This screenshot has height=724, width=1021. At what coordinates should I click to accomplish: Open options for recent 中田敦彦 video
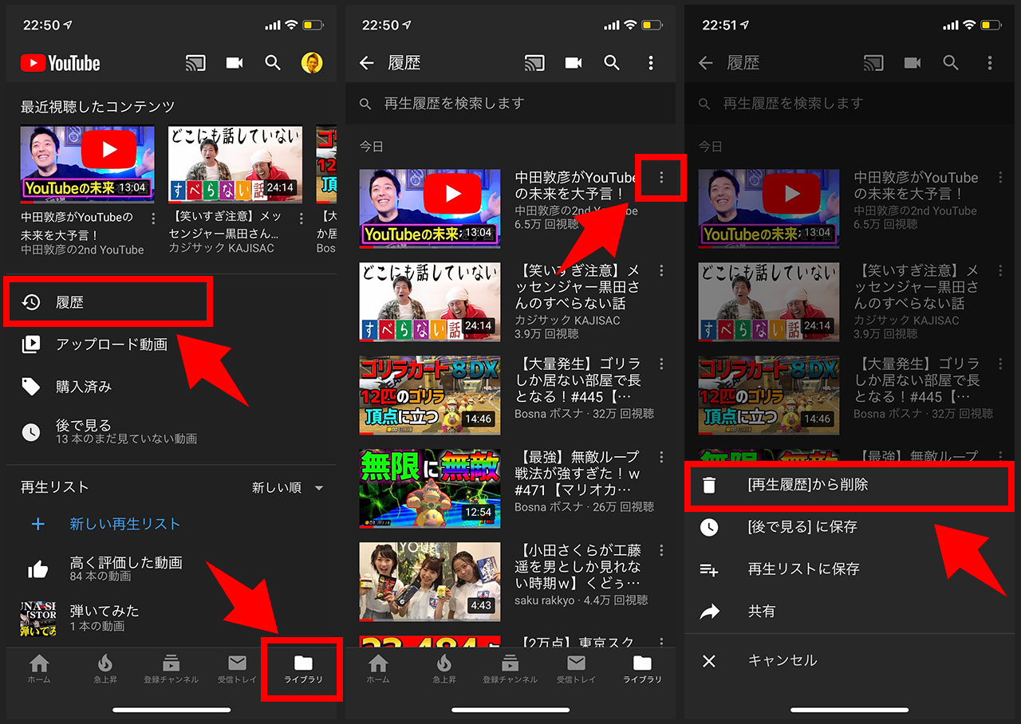coord(153,218)
